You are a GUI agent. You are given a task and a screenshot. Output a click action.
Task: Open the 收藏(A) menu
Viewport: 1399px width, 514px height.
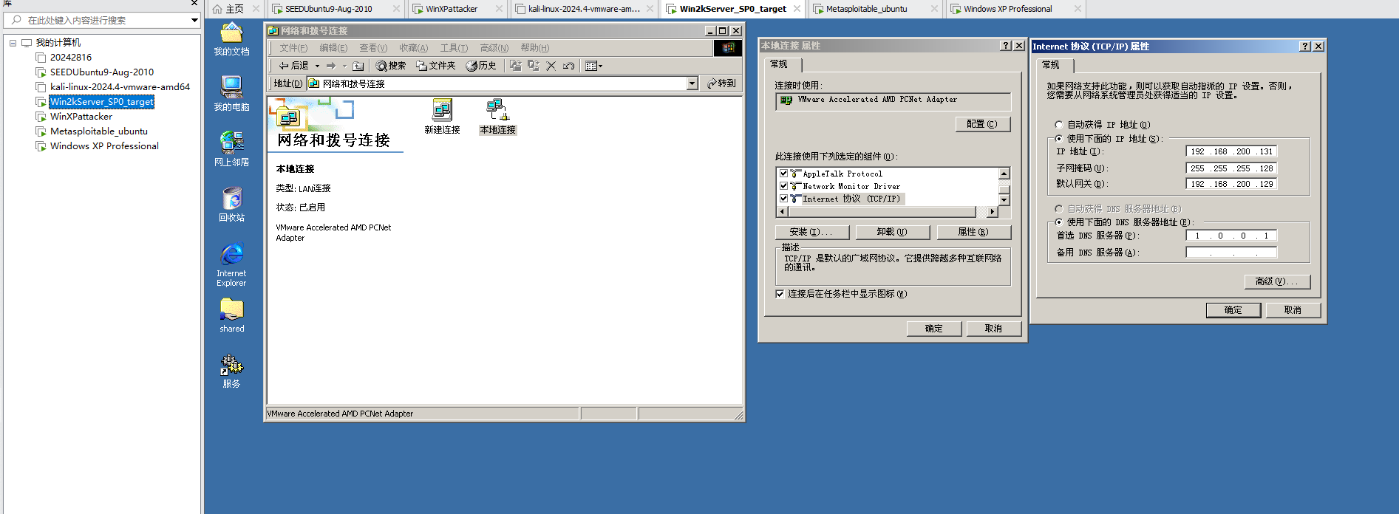[414, 48]
